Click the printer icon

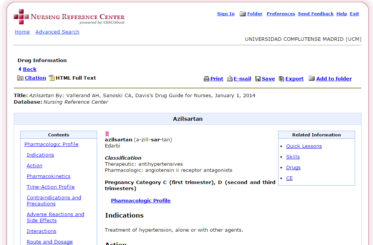(206, 79)
